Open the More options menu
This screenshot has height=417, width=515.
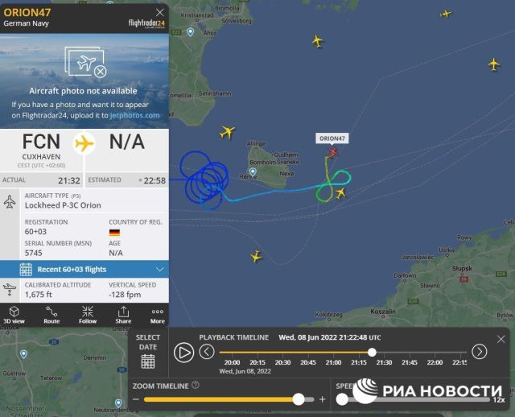click(158, 316)
